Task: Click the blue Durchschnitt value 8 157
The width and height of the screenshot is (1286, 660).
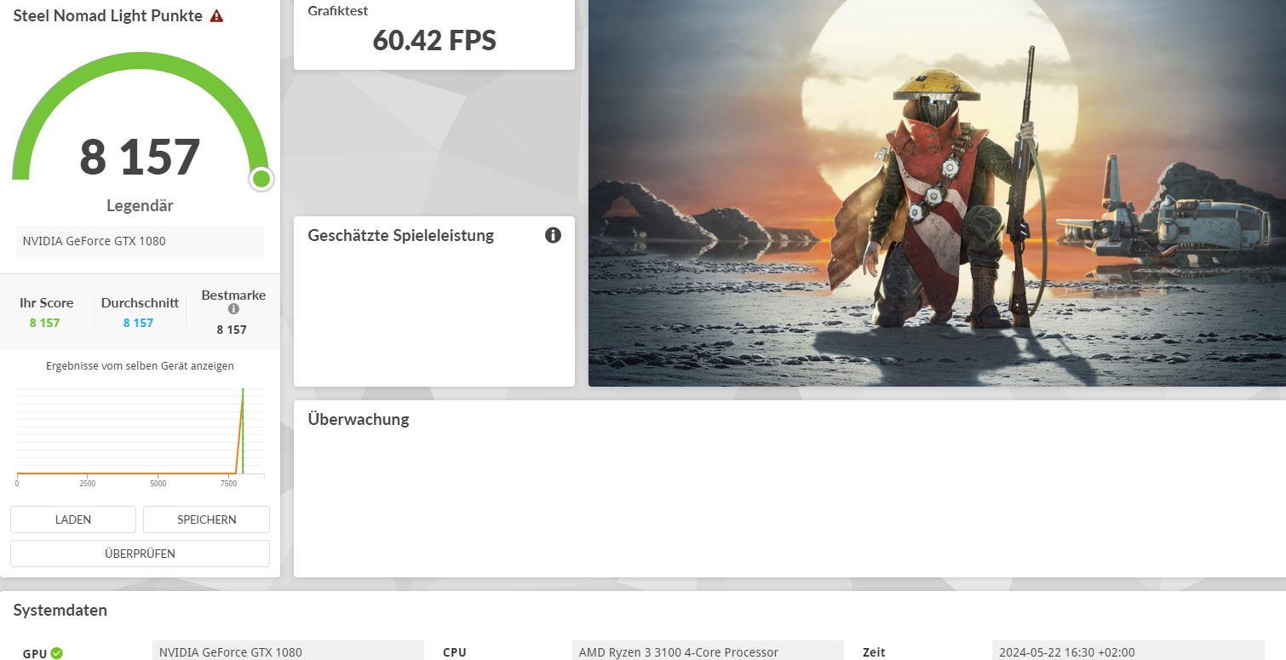Action: (x=138, y=323)
